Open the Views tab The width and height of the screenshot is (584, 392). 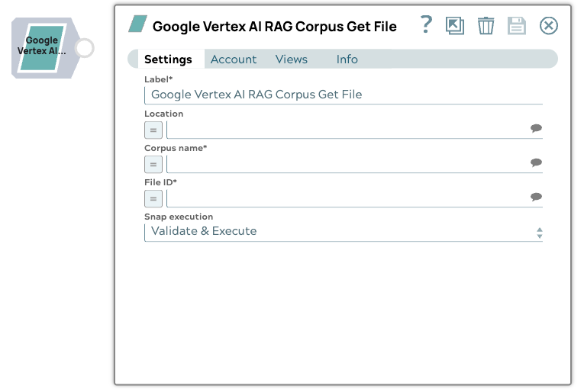(x=291, y=59)
